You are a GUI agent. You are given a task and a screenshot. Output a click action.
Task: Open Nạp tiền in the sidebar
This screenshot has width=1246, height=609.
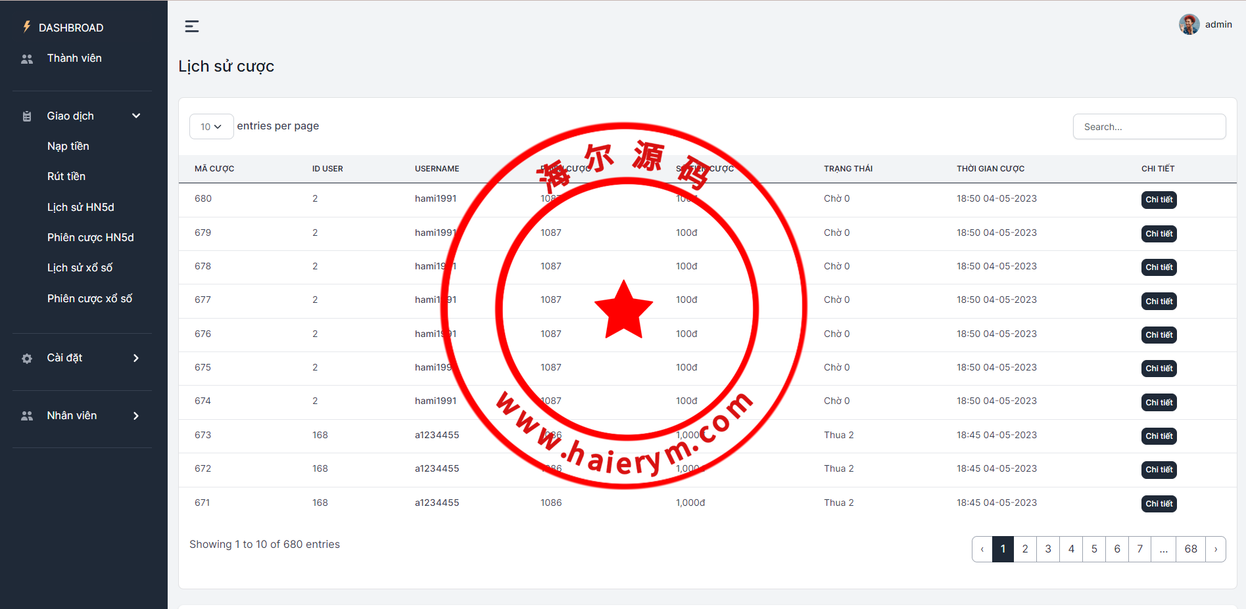68,146
